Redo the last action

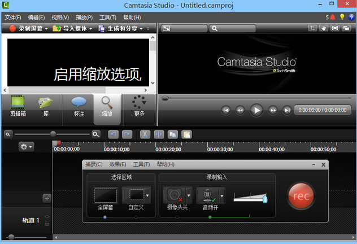coord(127,134)
